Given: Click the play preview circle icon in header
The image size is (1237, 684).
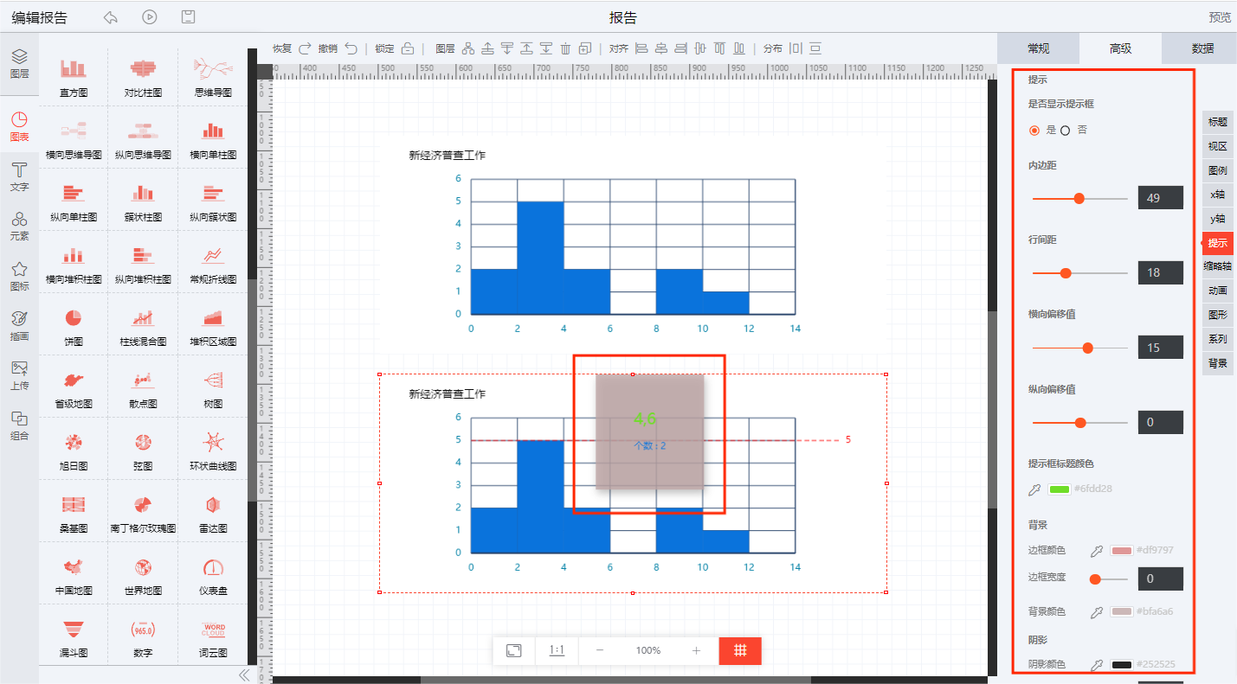Looking at the screenshot, I should [x=150, y=17].
